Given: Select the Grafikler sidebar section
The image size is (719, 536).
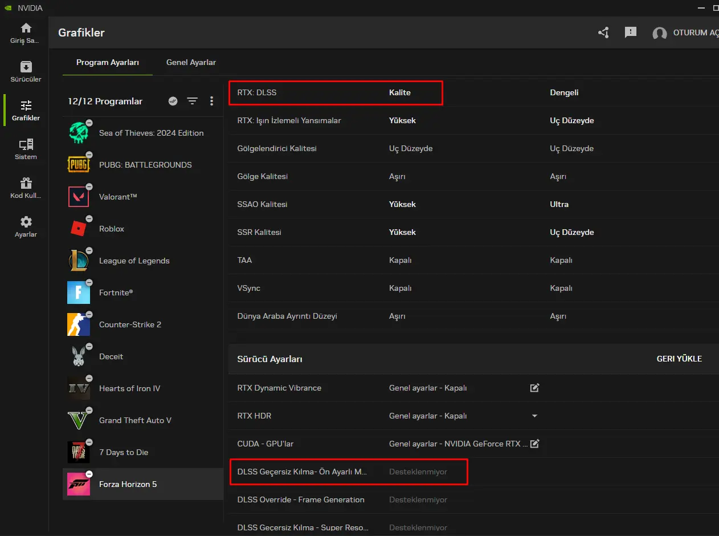Looking at the screenshot, I should 26,110.
